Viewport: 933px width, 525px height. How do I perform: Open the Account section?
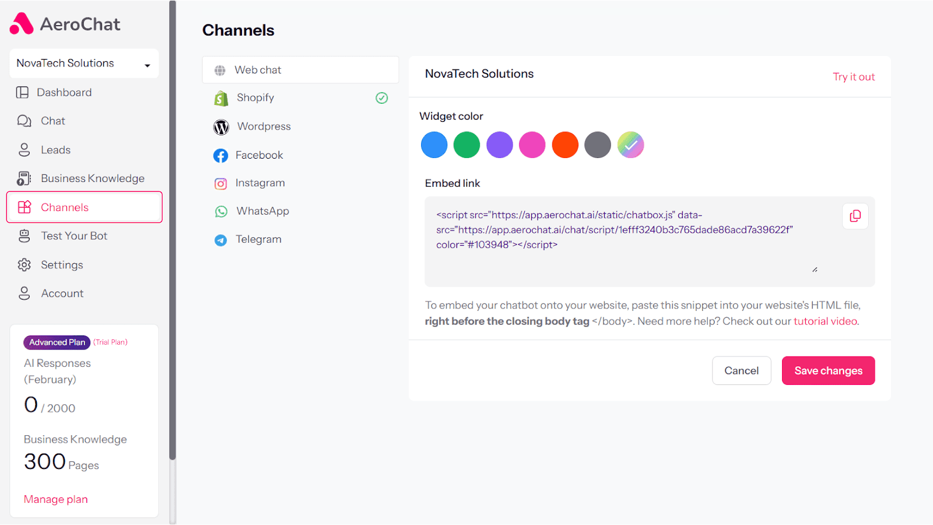pos(62,293)
